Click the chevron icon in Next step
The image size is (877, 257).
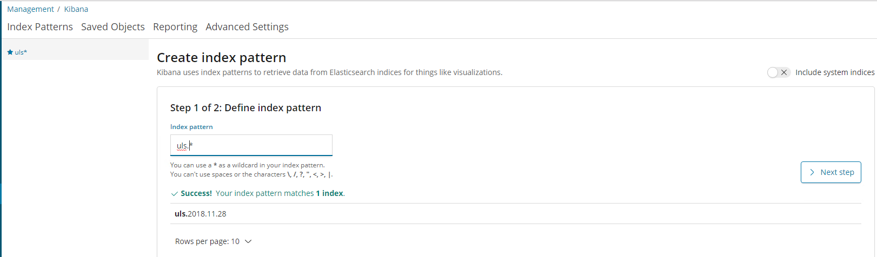(812, 172)
